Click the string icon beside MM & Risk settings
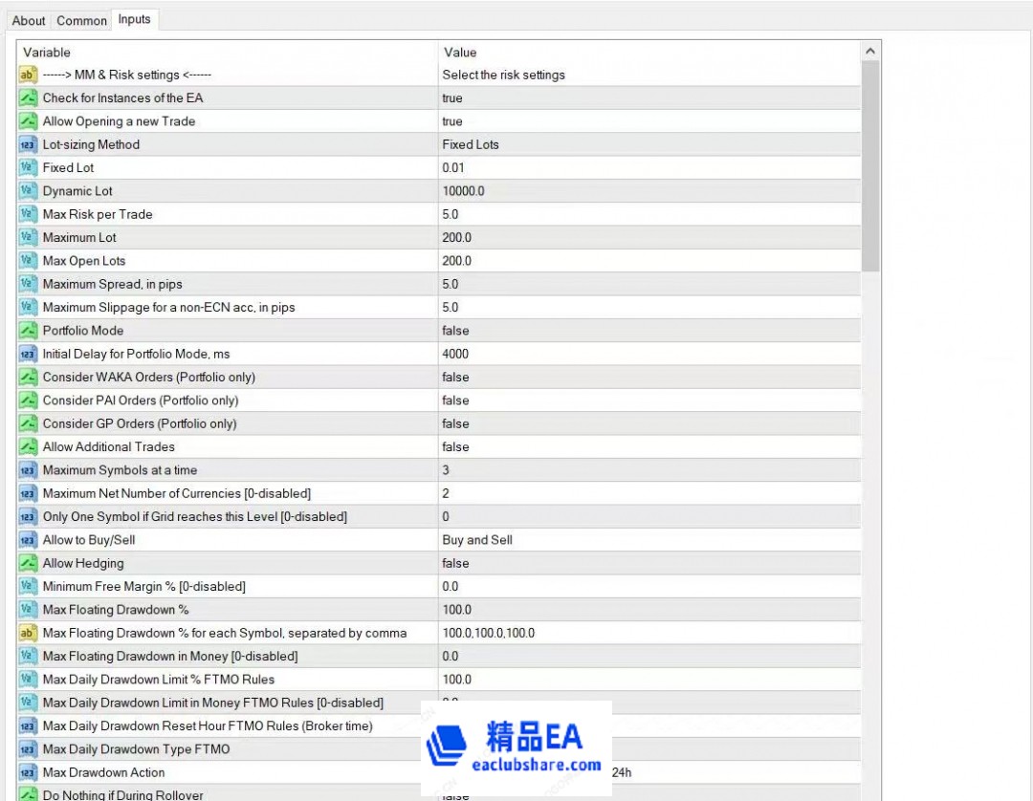 click(28, 75)
